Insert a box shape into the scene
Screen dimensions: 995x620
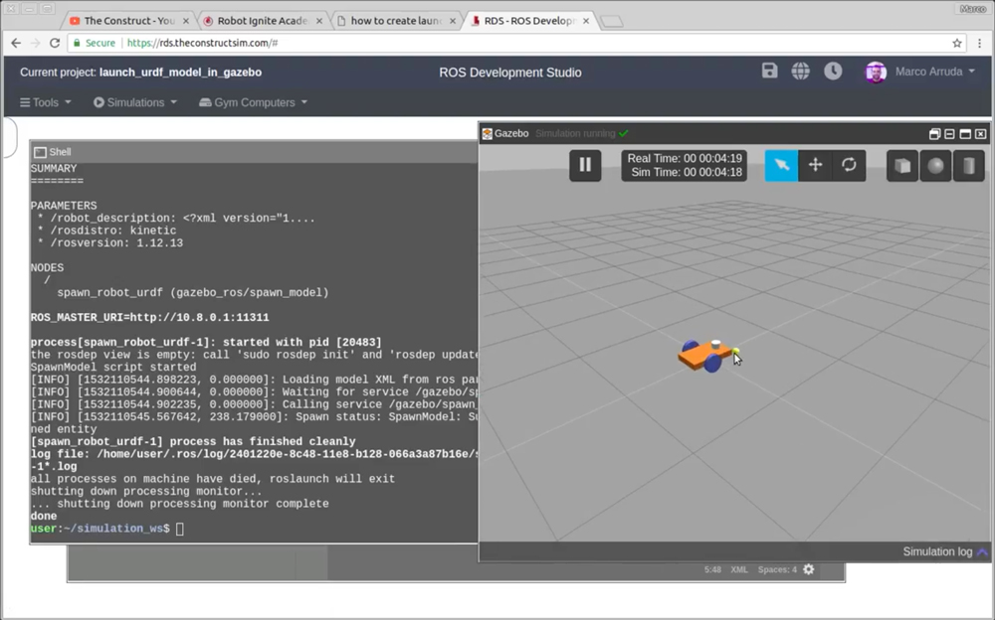[901, 165]
